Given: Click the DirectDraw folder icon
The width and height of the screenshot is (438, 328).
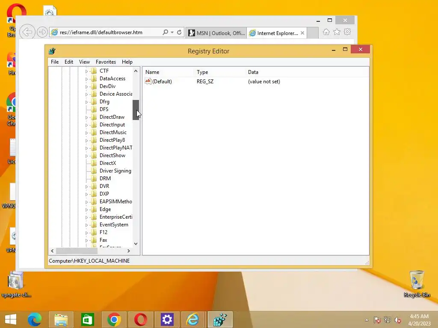Looking at the screenshot, I should [94, 117].
